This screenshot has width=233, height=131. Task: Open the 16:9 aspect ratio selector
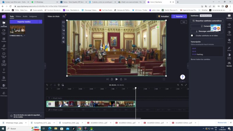[x=184, y=22]
